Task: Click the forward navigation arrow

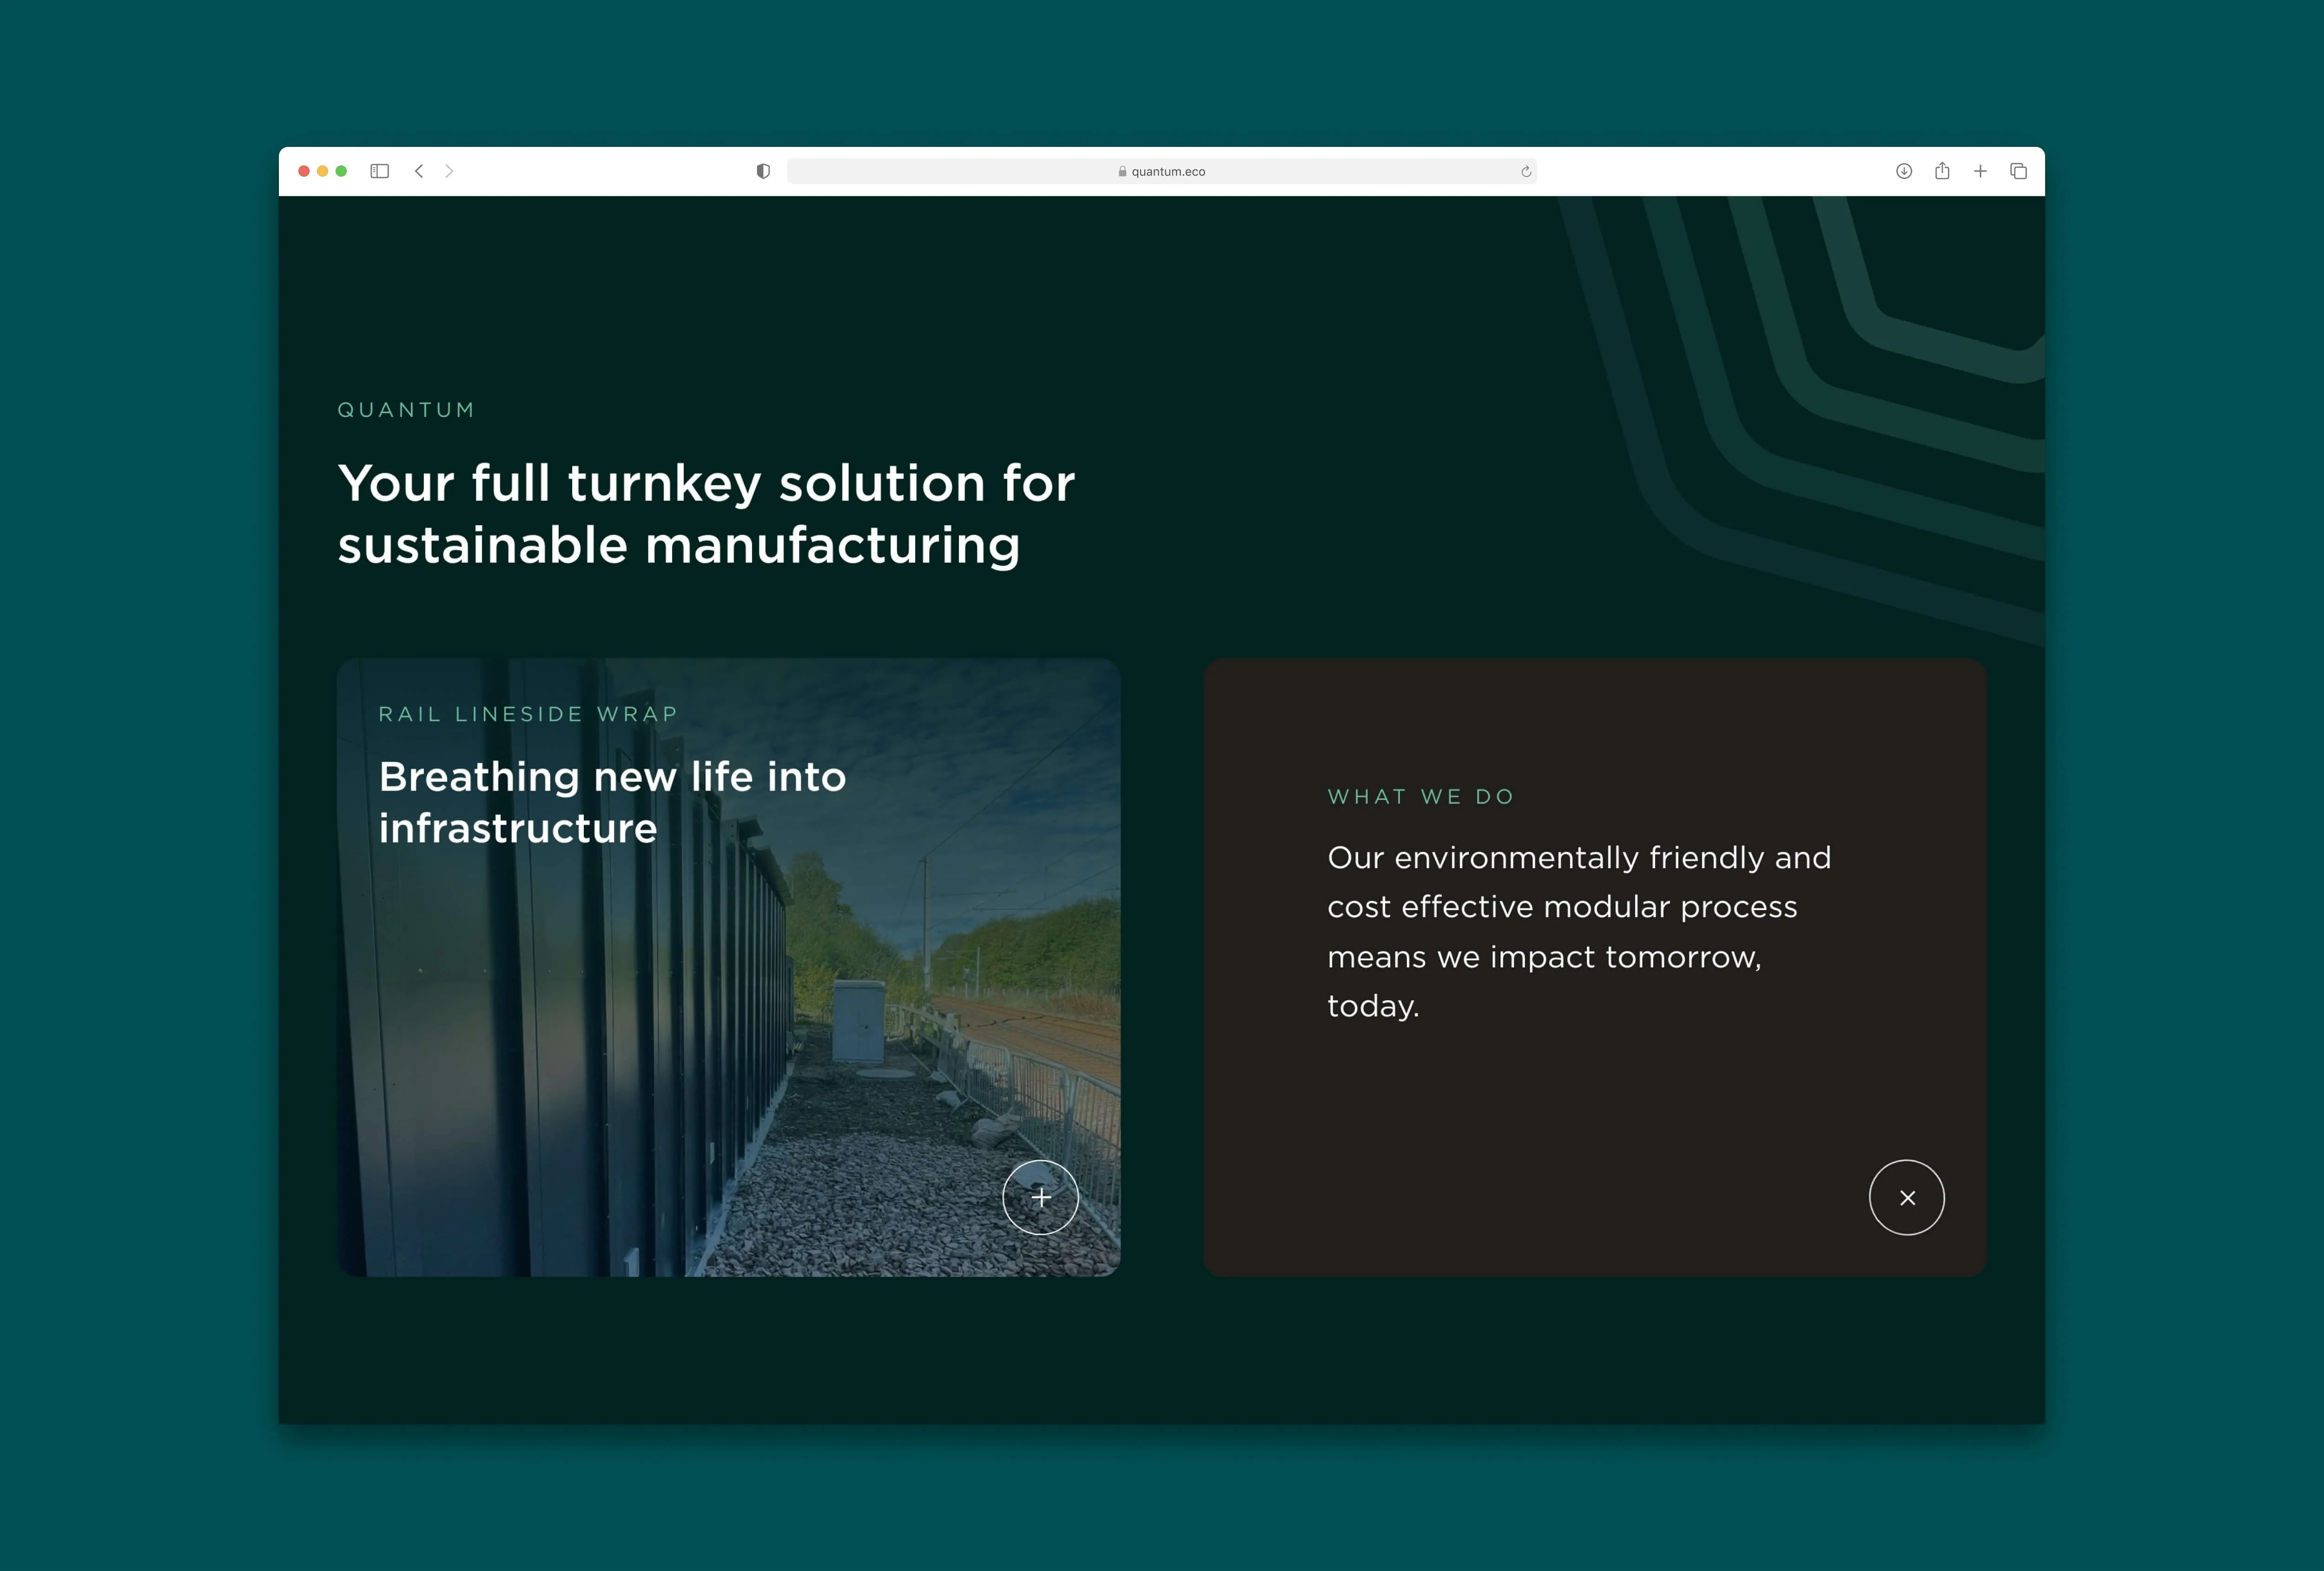Action: tap(449, 171)
